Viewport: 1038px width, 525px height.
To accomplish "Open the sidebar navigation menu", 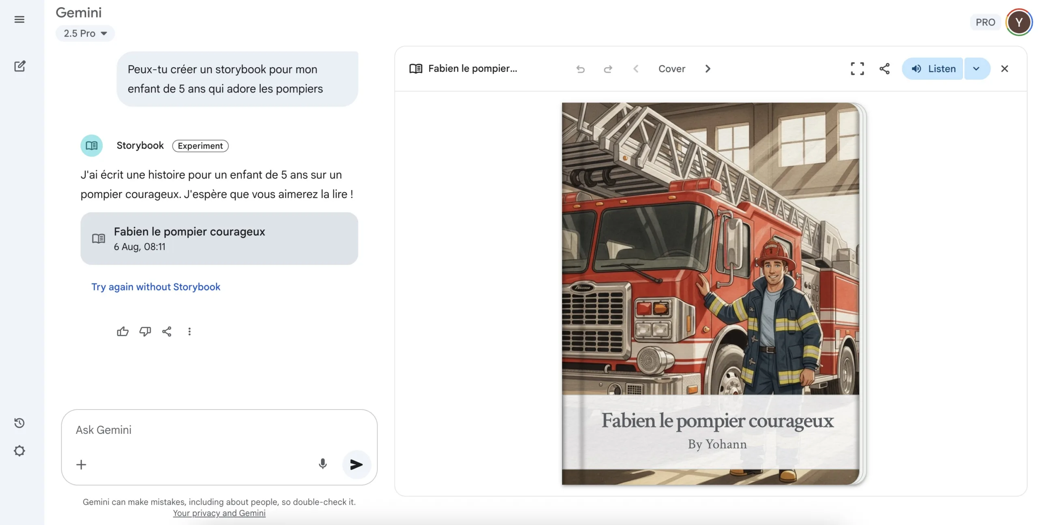I will [x=19, y=19].
